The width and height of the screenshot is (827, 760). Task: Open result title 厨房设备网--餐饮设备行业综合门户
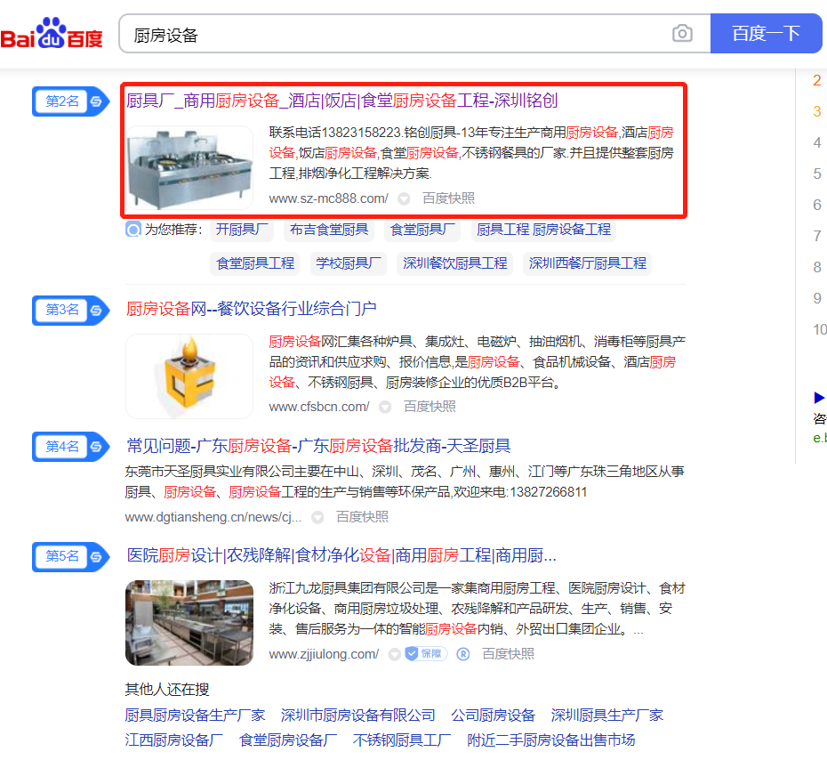tap(251, 309)
